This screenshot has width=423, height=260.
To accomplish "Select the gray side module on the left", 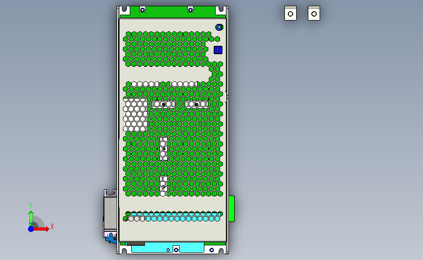I will (x=110, y=213).
